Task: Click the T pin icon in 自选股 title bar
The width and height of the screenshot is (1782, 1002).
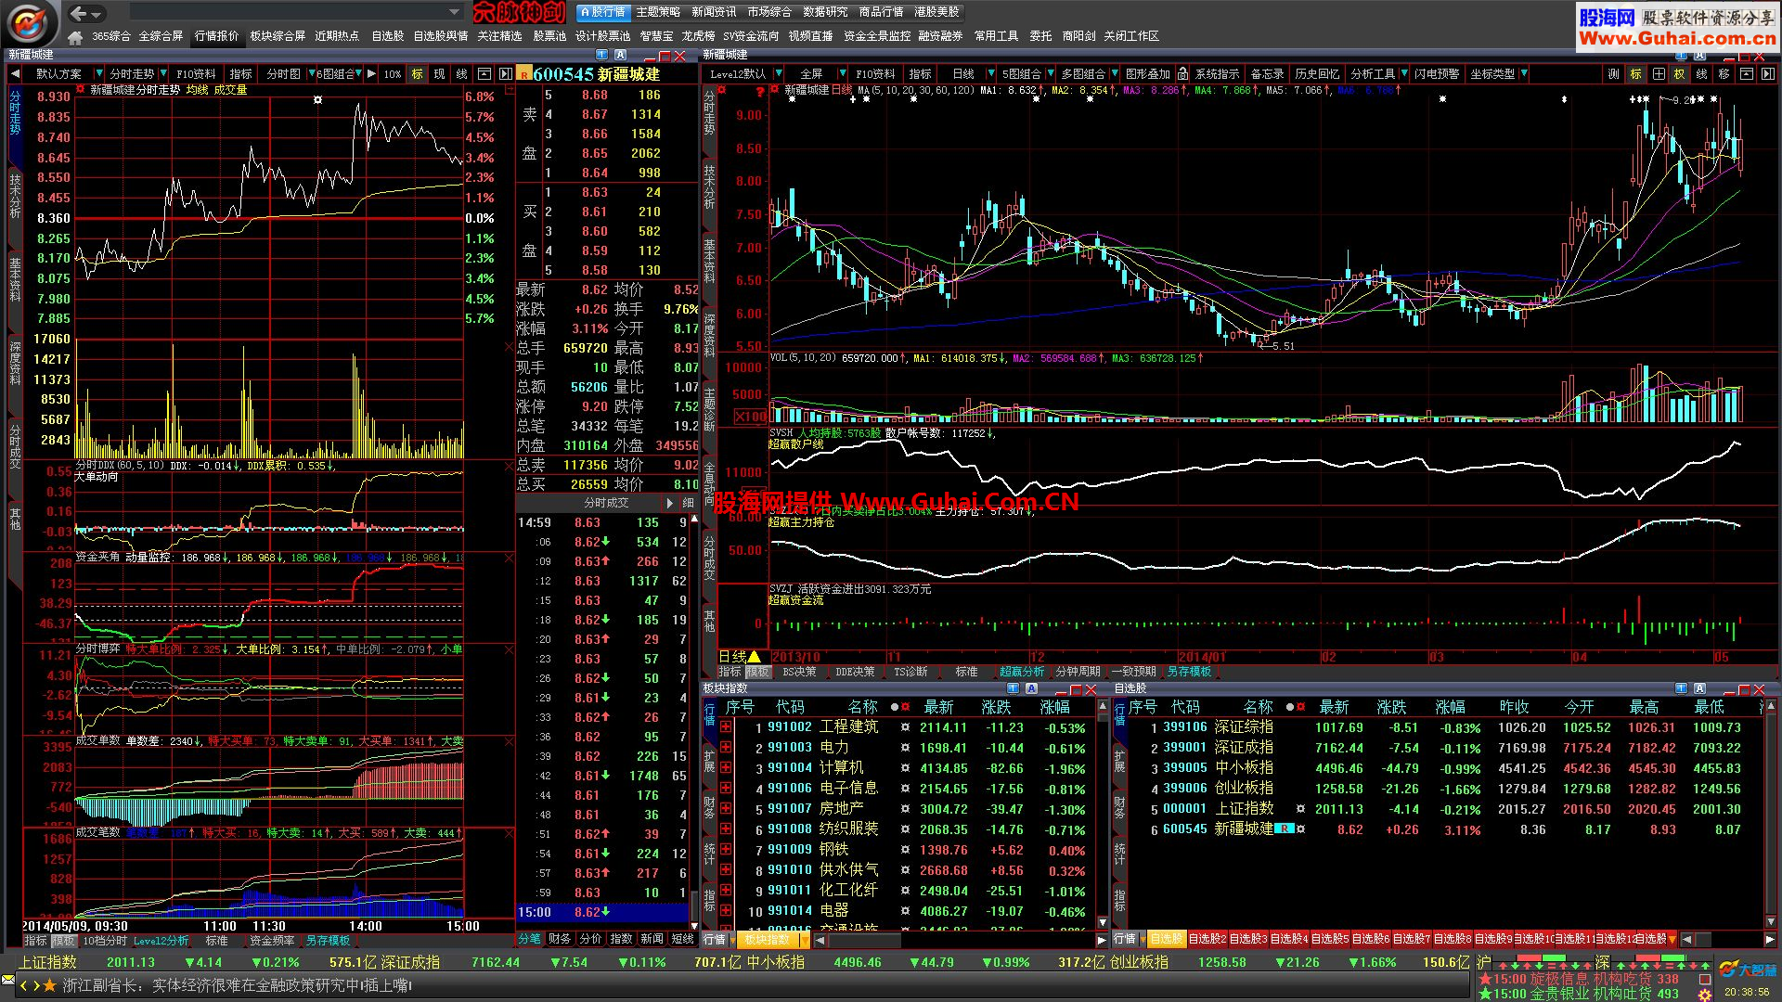Action: 1680,688
